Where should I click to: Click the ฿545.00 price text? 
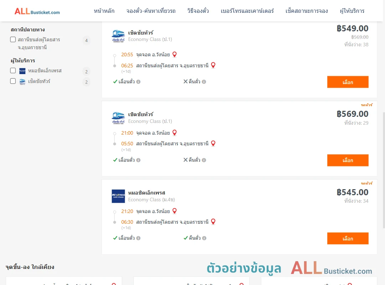point(352,192)
